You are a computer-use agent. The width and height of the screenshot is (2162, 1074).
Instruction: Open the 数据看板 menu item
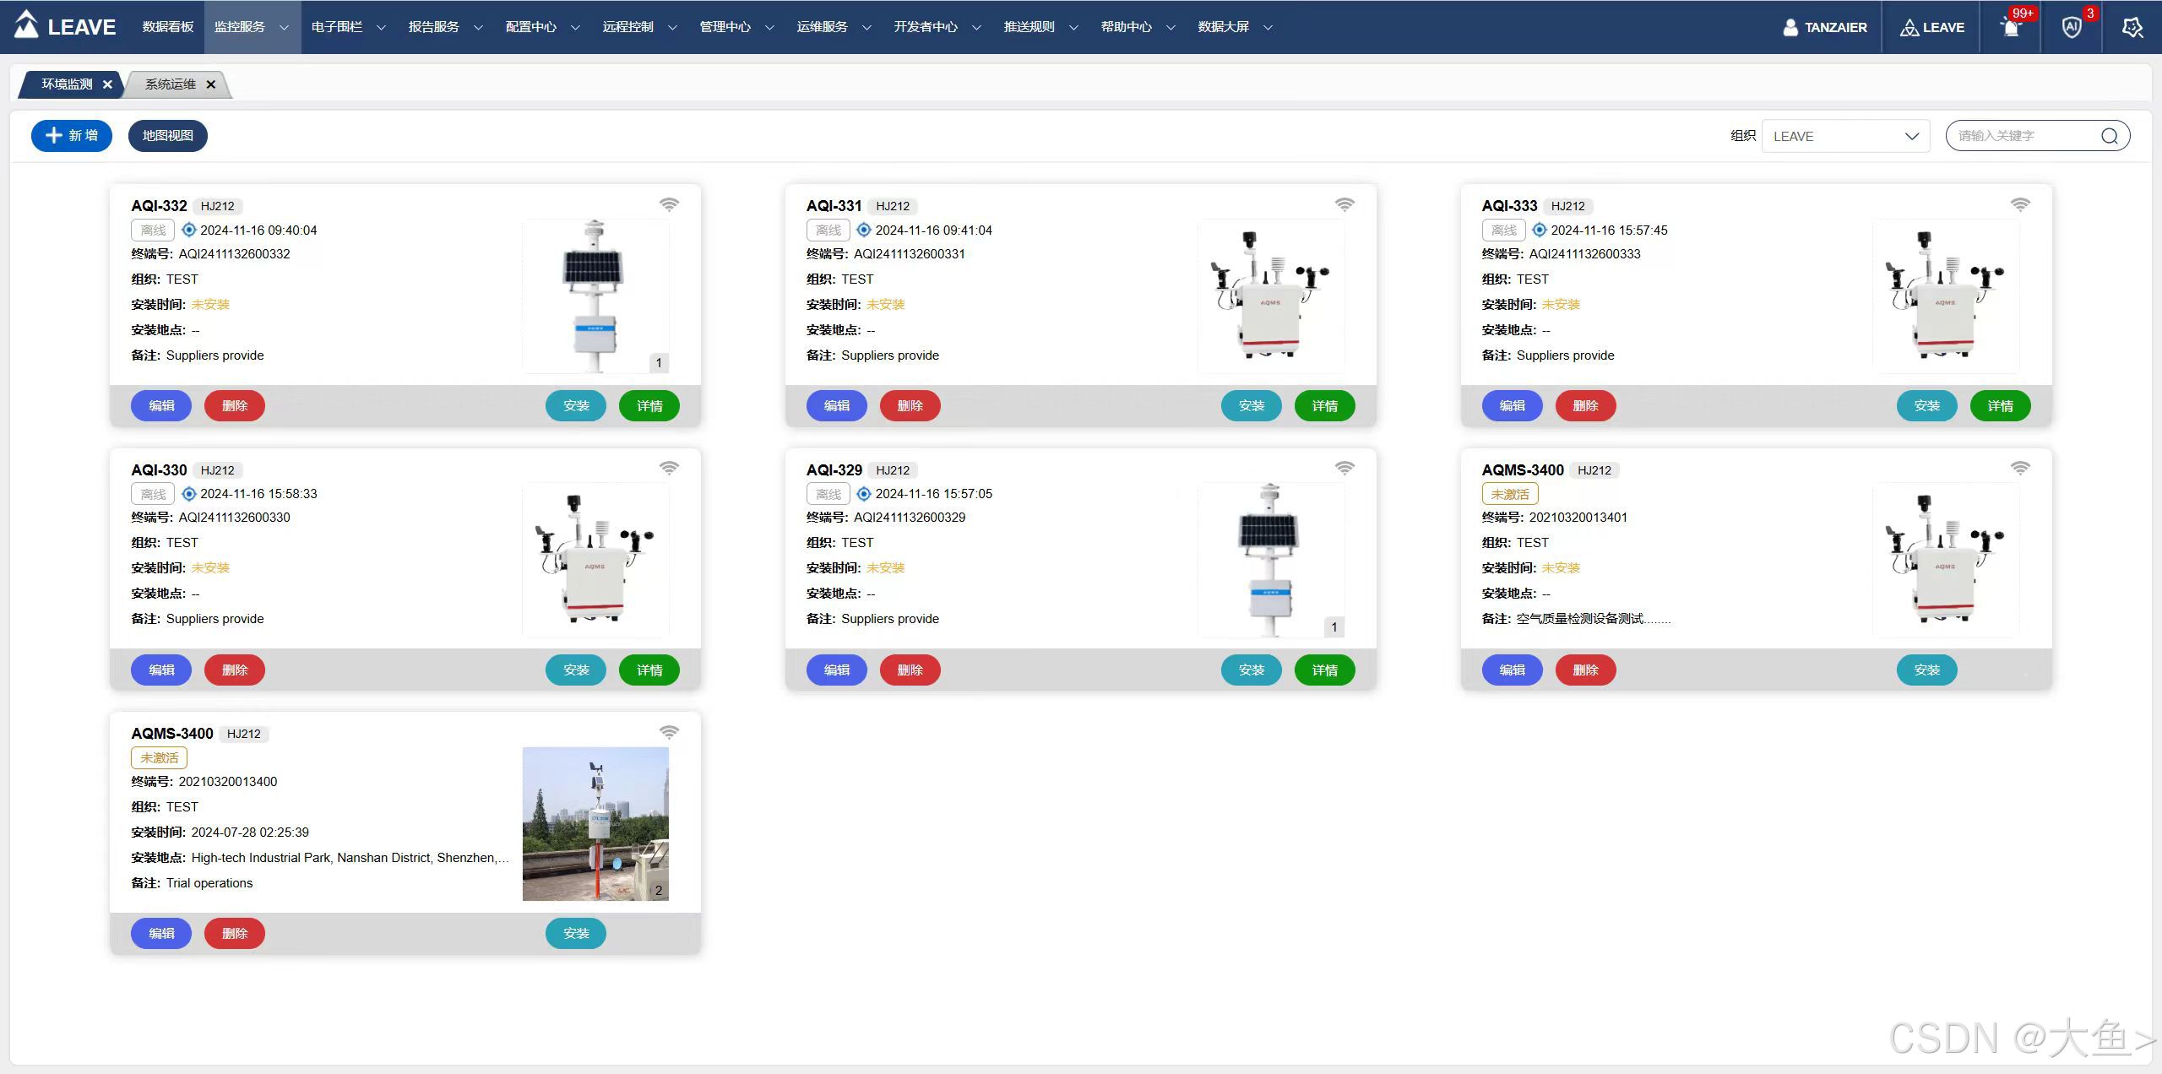[168, 27]
